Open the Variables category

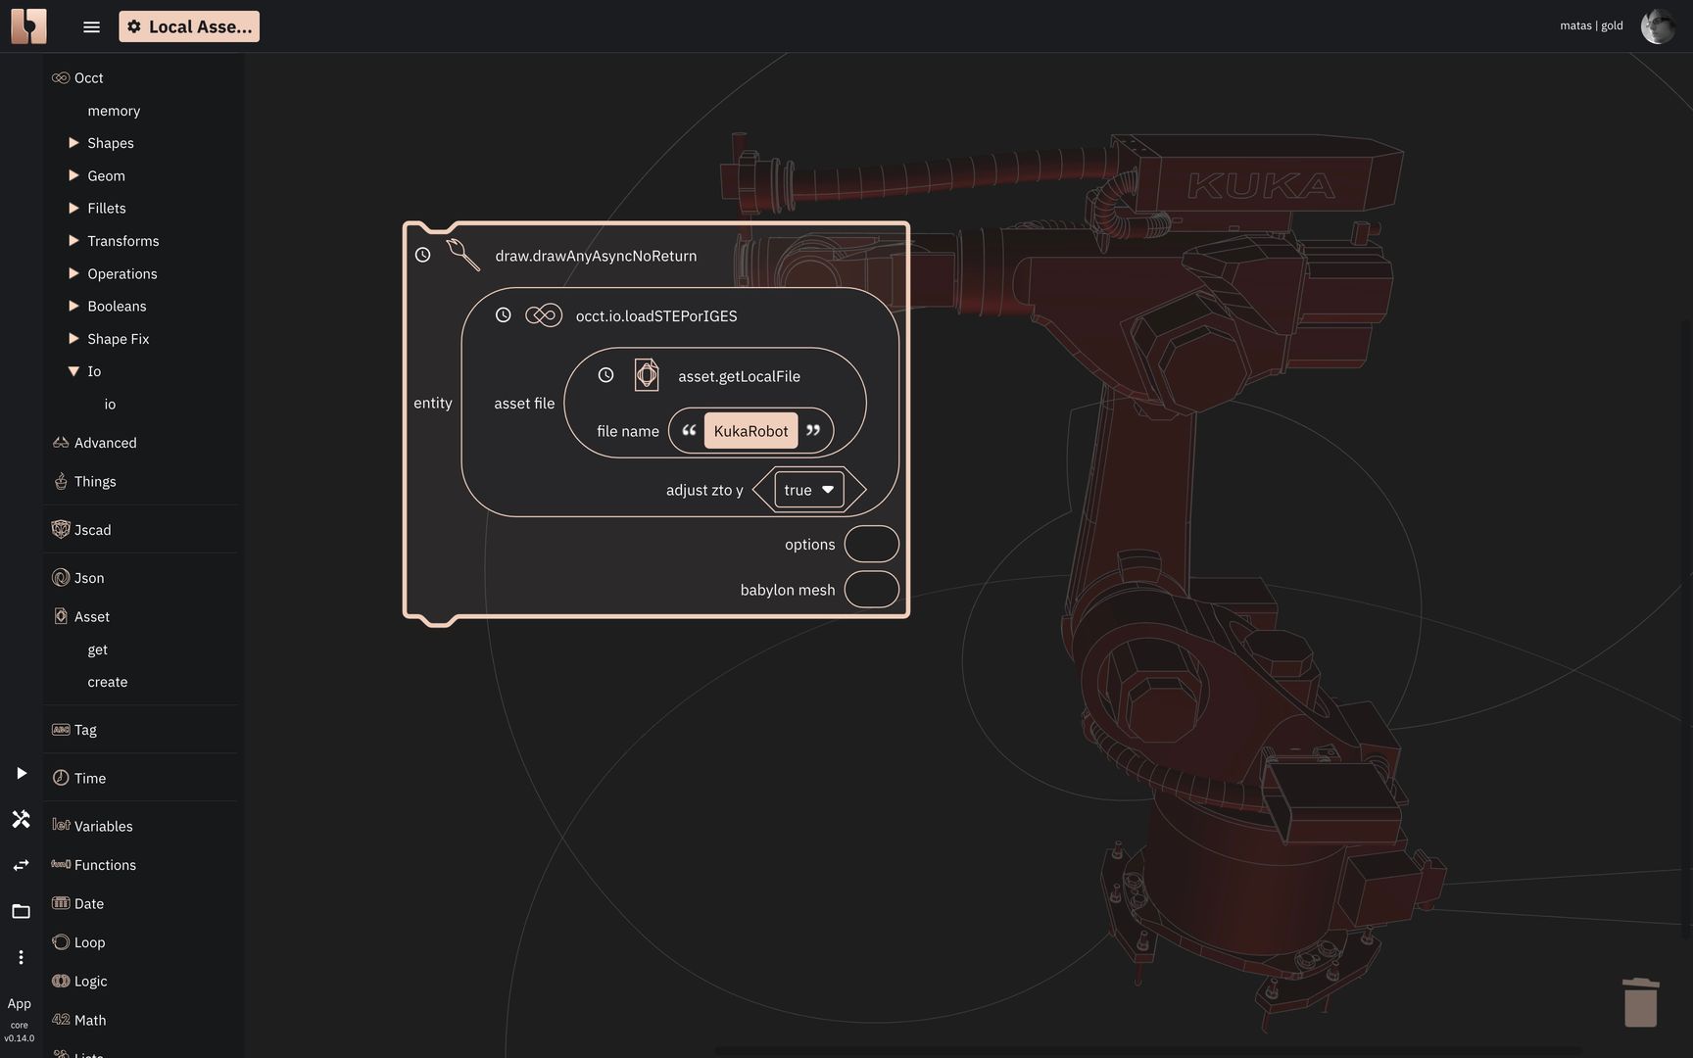click(x=103, y=826)
